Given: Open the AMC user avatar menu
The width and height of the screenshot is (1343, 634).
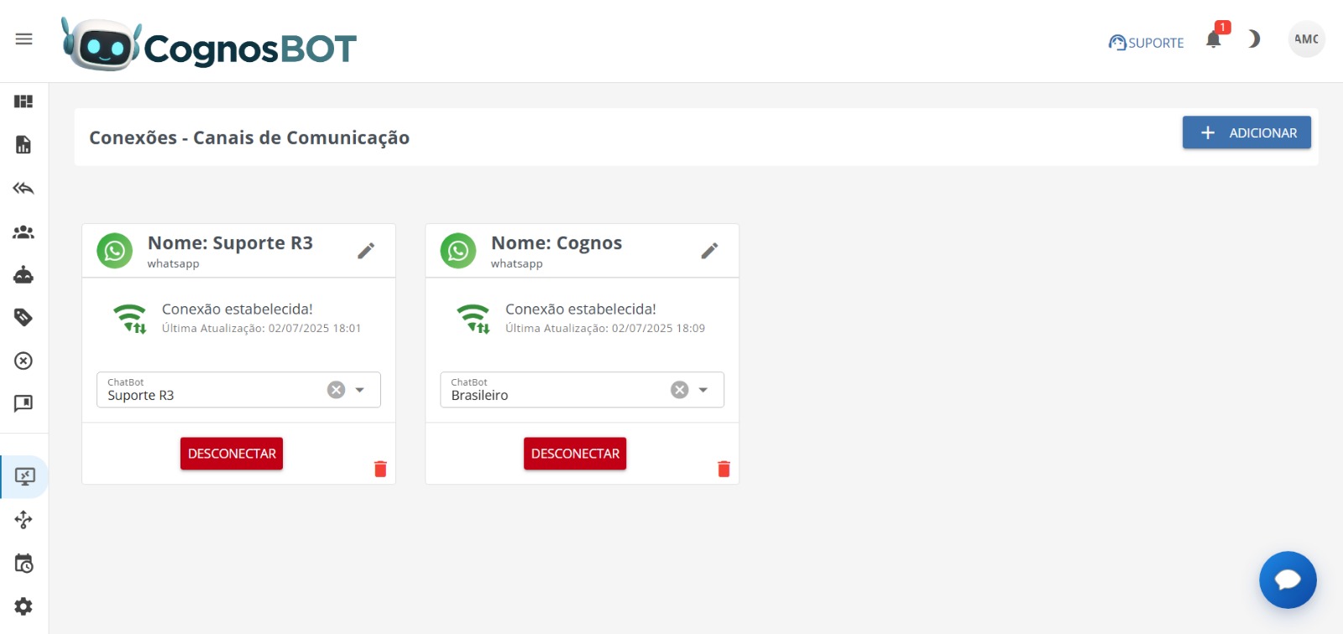Looking at the screenshot, I should click(1306, 39).
